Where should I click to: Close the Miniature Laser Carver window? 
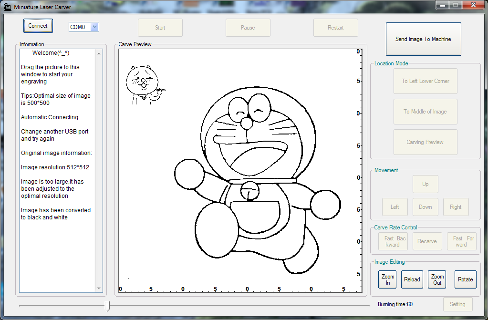(x=473, y=5)
